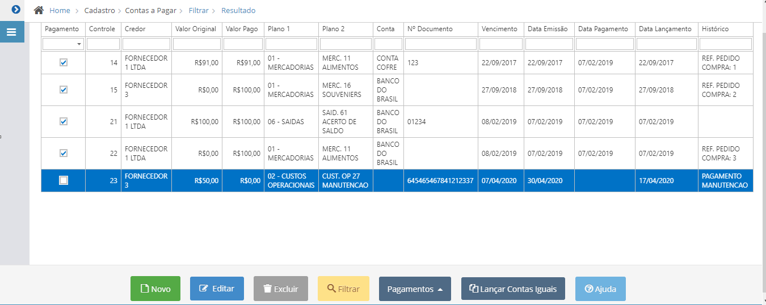Sort by the Data Pagamento column header
Image resolution: width=766 pixels, height=305 pixels.
[605, 29]
